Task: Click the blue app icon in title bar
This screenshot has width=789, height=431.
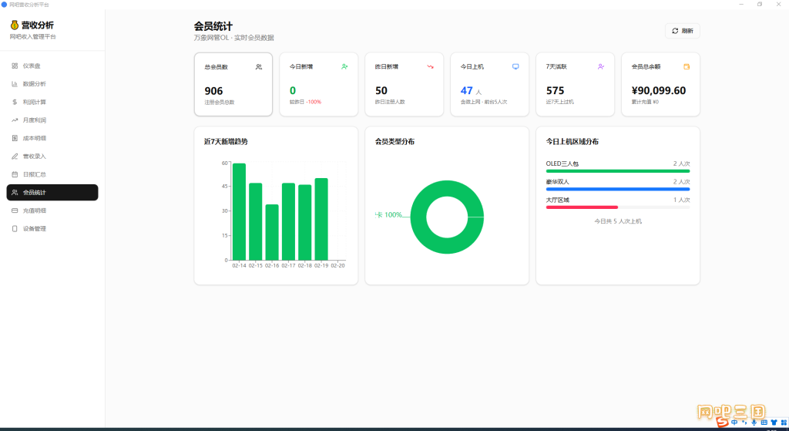Action: [x=4, y=5]
